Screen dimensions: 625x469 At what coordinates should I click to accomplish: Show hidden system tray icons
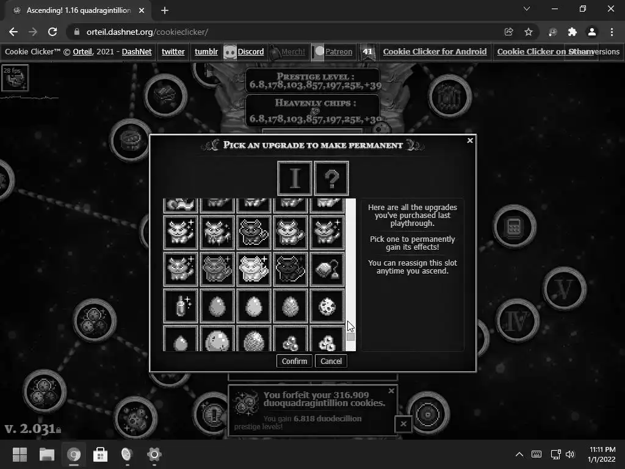click(519, 454)
